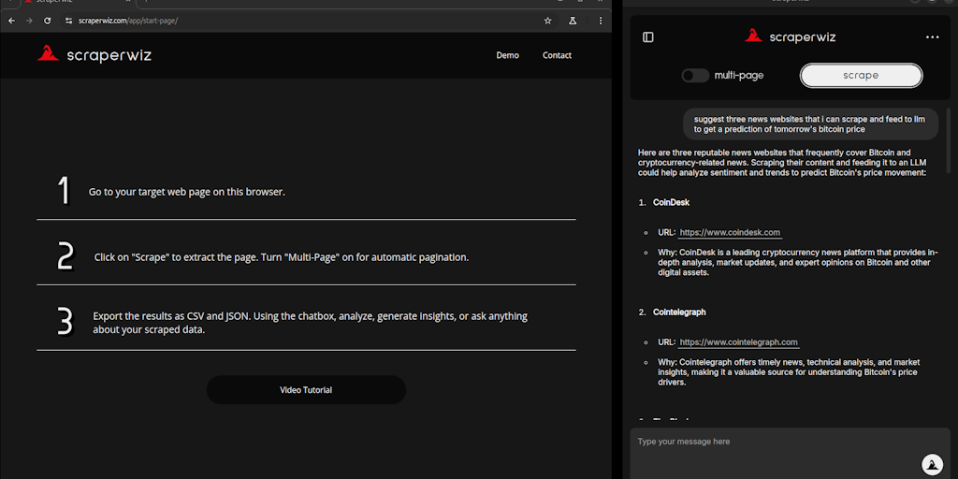Send message with the wizard hat button

[933, 464]
